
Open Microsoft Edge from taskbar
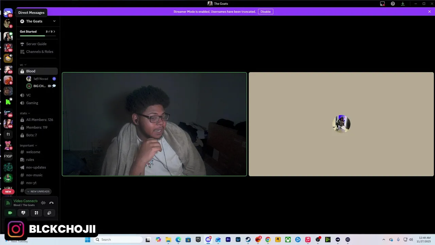tap(178, 240)
